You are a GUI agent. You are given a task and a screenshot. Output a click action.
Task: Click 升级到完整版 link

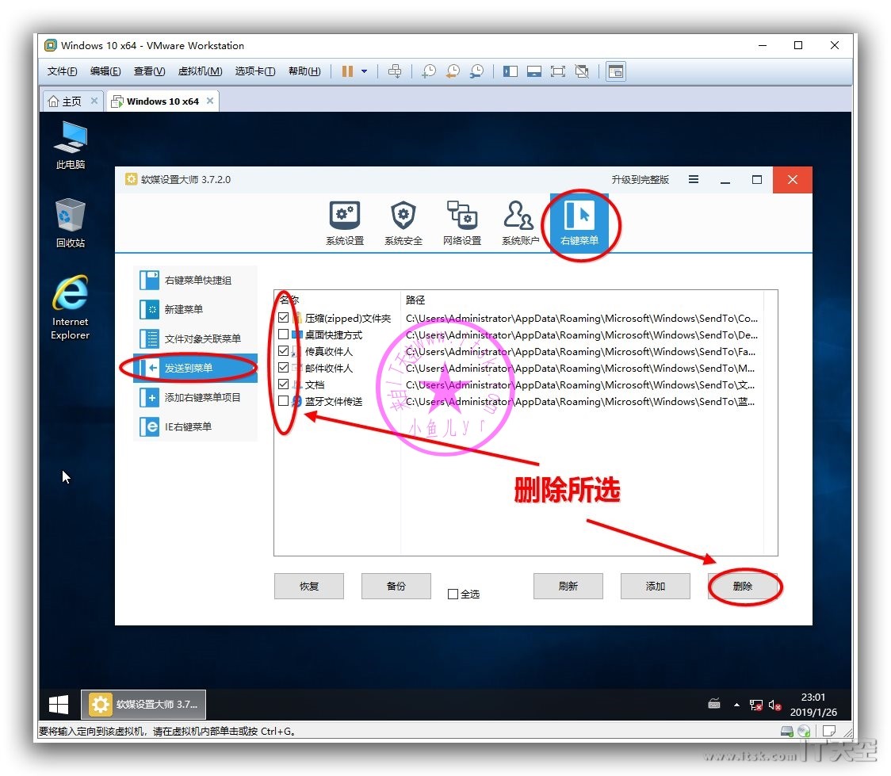pos(640,179)
